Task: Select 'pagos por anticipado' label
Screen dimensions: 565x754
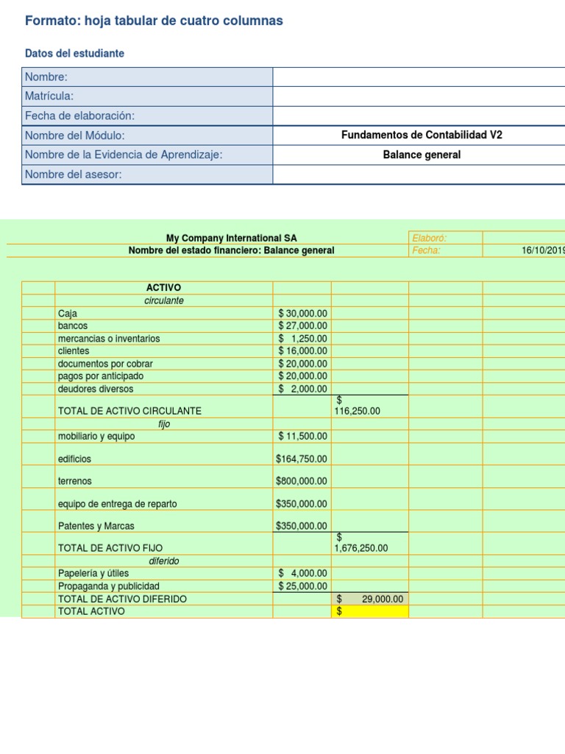Action: 164,376
